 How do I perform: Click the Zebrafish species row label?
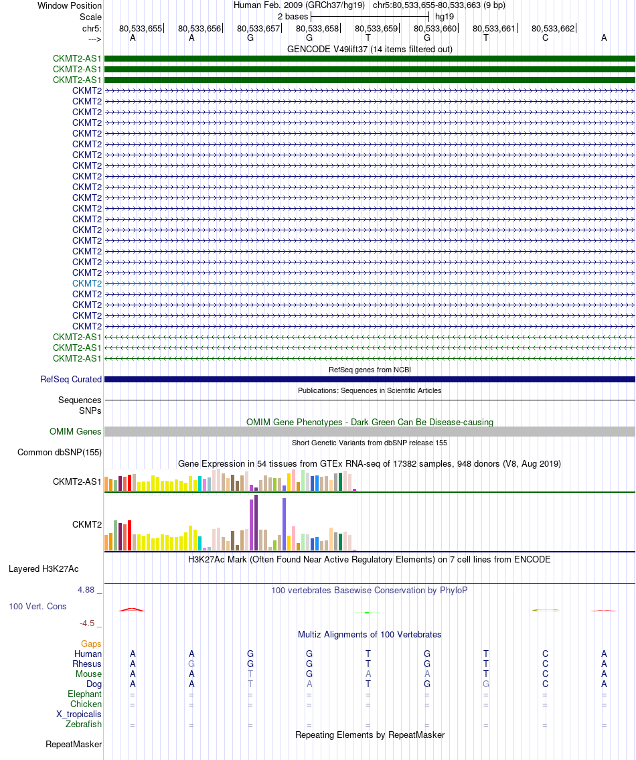coord(84,724)
